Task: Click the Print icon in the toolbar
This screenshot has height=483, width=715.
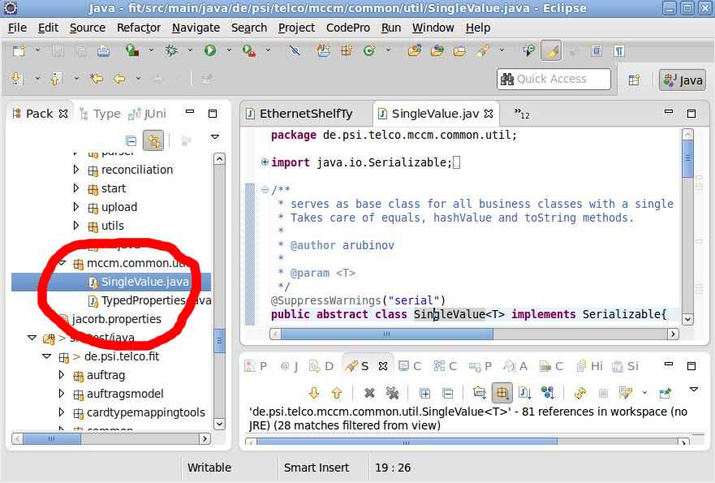Action: point(104,50)
